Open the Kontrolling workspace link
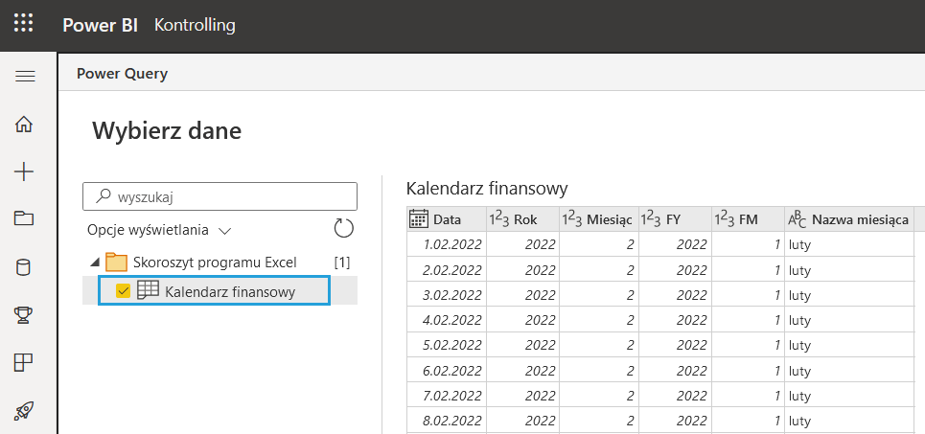Viewport: 925px width, 434px height. pyautogui.click(x=195, y=25)
